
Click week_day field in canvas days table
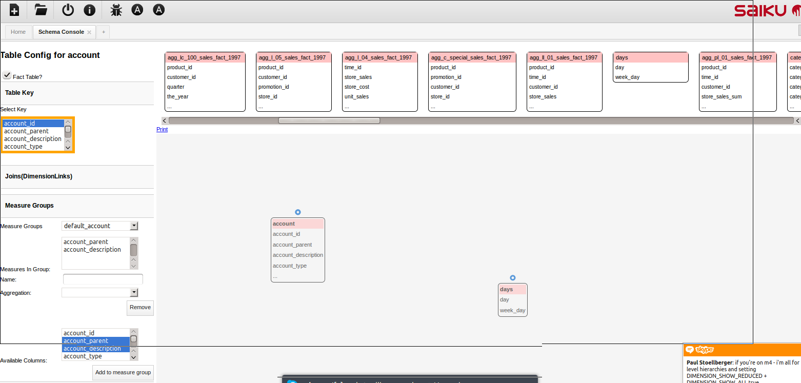pyautogui.click(x=512, y=310)
